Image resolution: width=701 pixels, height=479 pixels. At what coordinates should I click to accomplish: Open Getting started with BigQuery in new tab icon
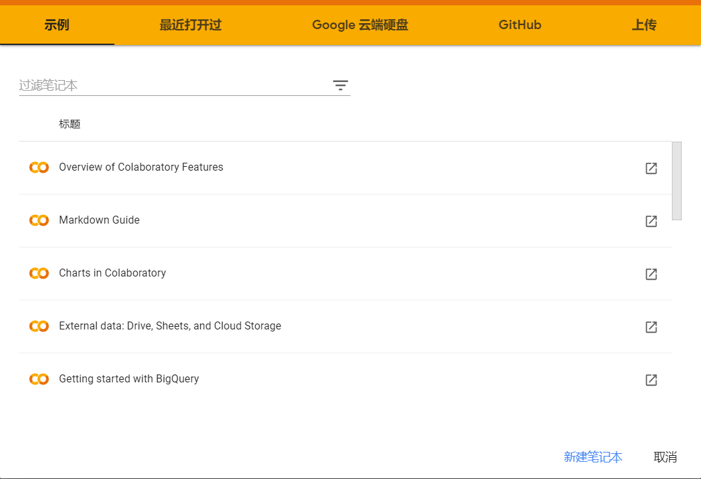651,380
